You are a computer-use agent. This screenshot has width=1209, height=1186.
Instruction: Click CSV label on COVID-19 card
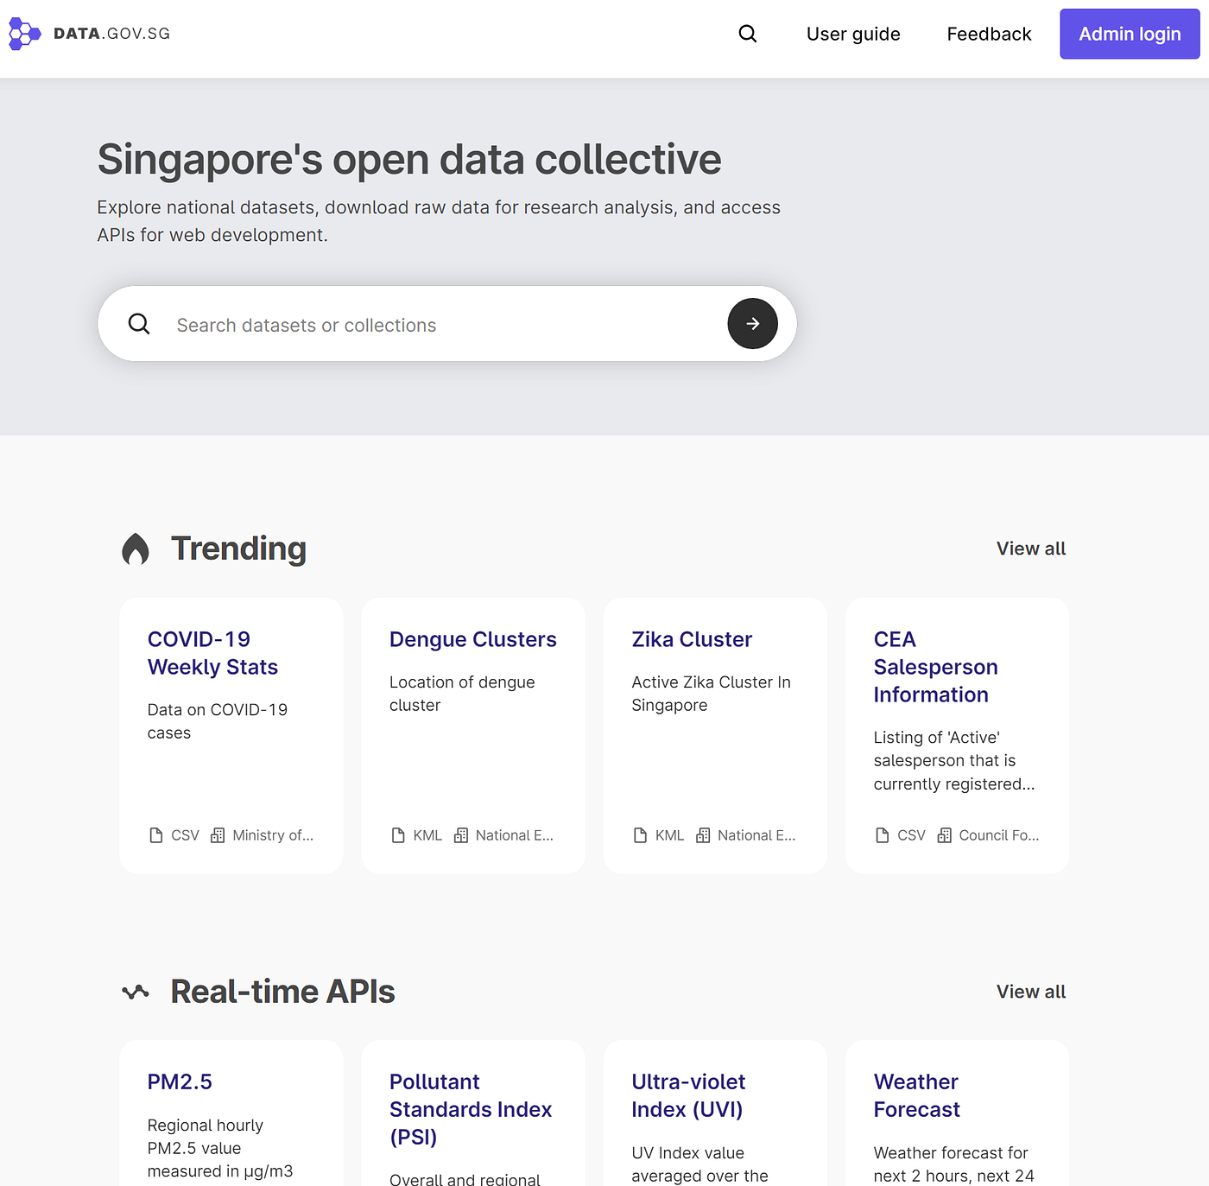click(x=185, y=835)
